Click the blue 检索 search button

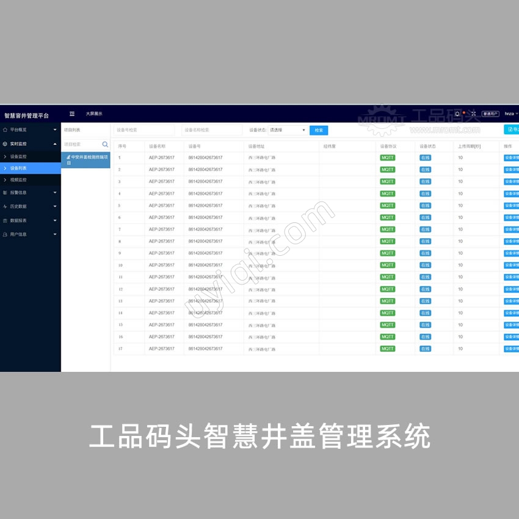[319, 131]
